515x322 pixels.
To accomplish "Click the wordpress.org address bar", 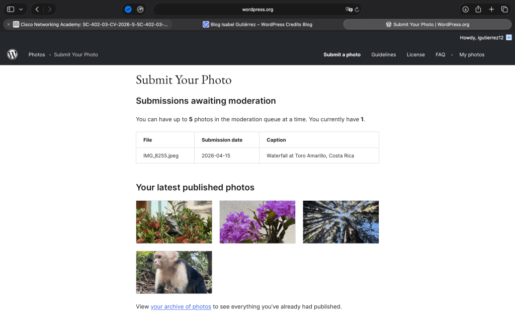I will (x=257, y=10).
